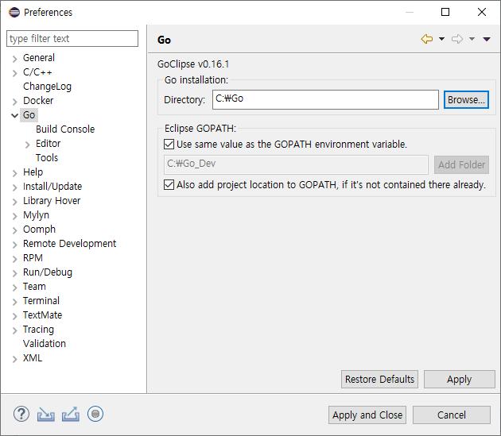
Task: Expand the Team tree node
Action: [x=14, y=287]
